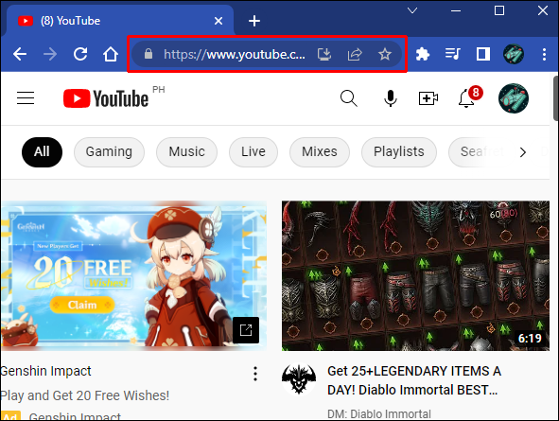Open the Diablo Immortal LEGENDARY ITEMS video title
559x421 pixels.
[x=414, y=380]
